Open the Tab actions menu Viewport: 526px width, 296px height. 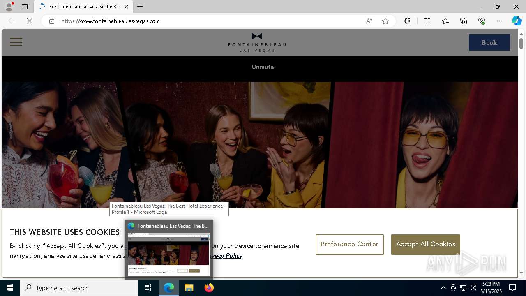point(25,7)
